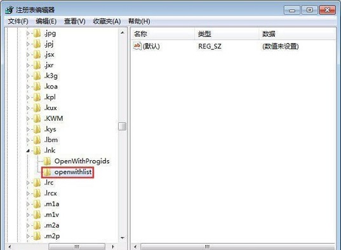Click the .kpl folder icon
The image size is (341, 250).
pyautogui.click(x=37, y=97)
